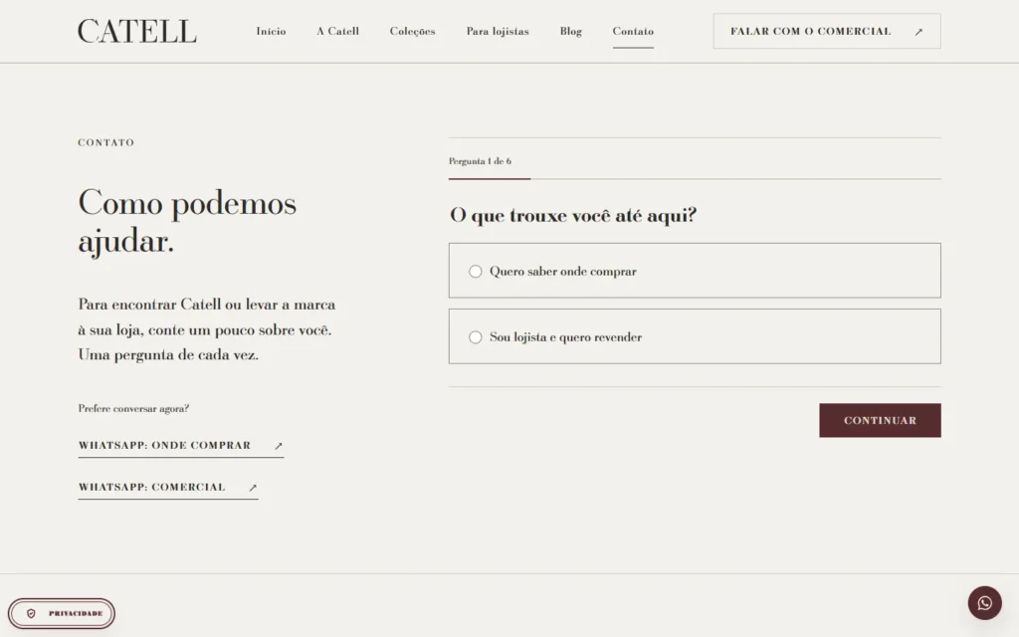Click arrow icon in Falar com o comercial

918,32
